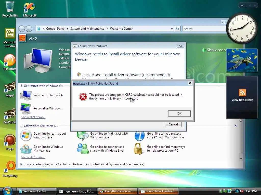Open the MyPal 68 desktop shortcut
This screenshot has height=195, width=261.
[x=10, y=116]
